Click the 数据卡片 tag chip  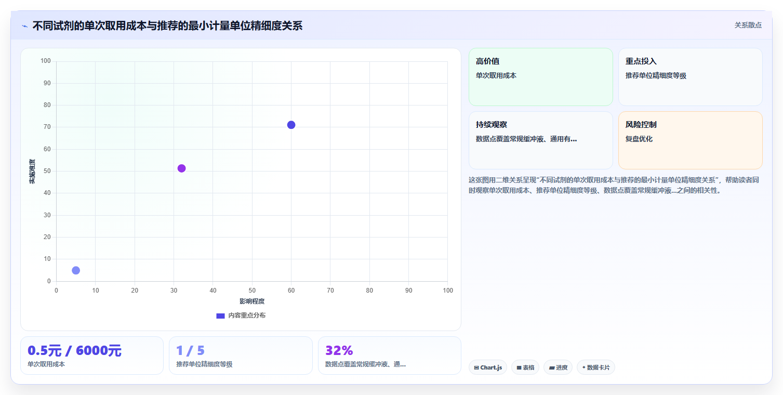tap(596, 367)
